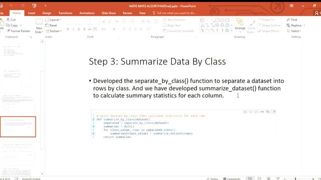The image size is (321, 180).
Task: Select the triangle shape in gallery
Action: (203, 25)
